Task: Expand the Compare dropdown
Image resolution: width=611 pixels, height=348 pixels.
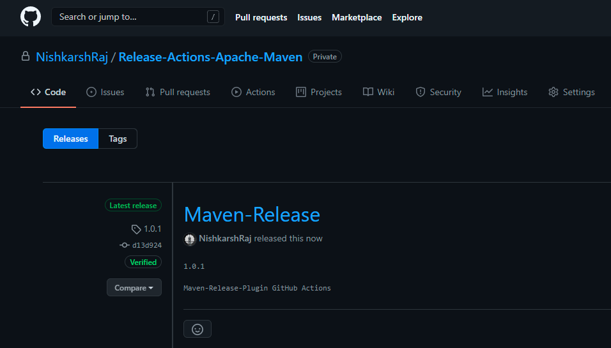Action: click(x=134, y=288)
